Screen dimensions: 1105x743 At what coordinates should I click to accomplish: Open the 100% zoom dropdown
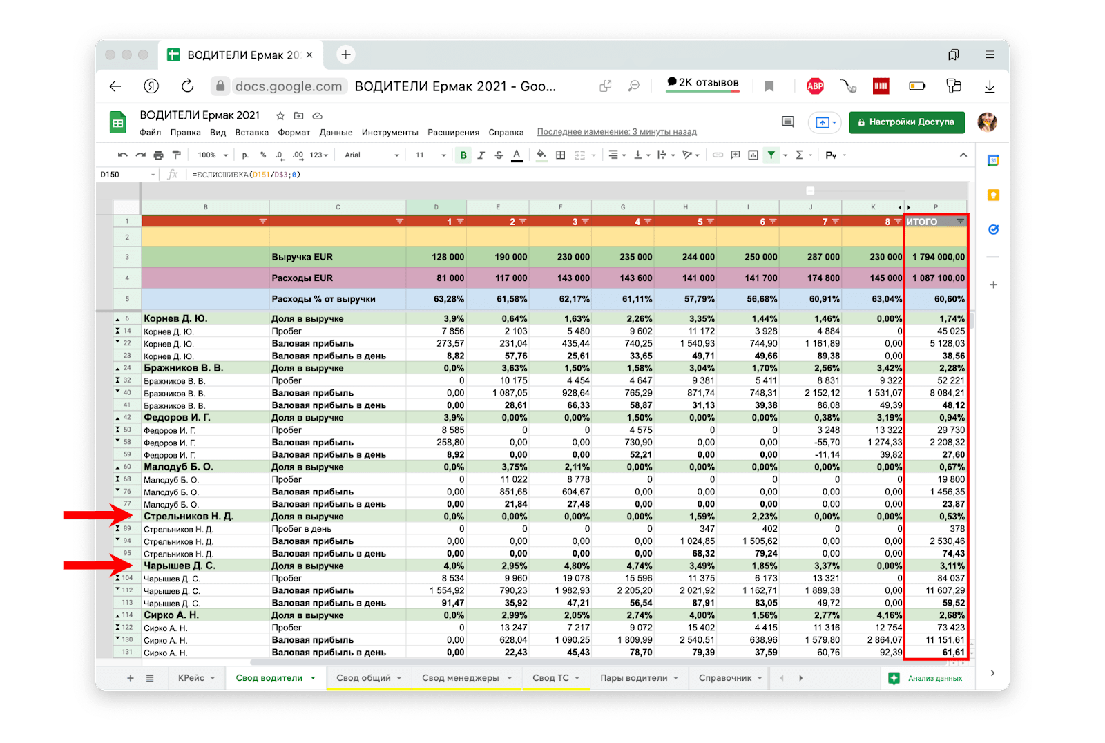[x=212, y=155]
